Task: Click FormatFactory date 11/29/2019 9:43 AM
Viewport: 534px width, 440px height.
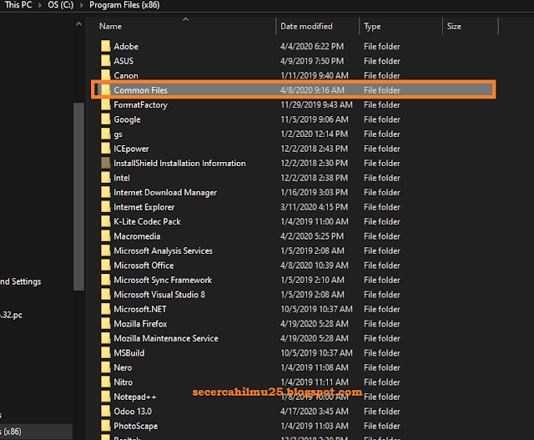Action: [316, 104]
